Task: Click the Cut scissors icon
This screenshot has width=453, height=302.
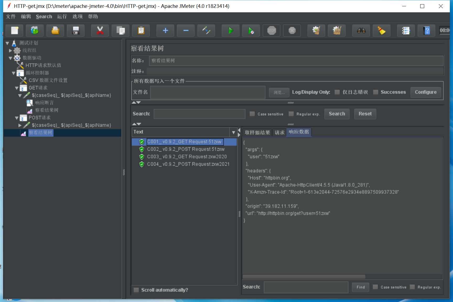Action: tap(100, 31)
